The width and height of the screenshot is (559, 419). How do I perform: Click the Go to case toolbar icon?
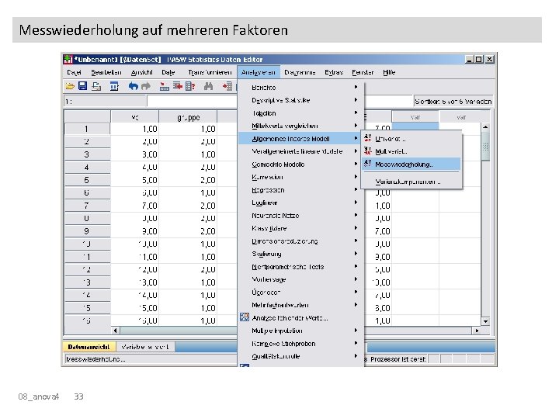(x=164, y=86)
